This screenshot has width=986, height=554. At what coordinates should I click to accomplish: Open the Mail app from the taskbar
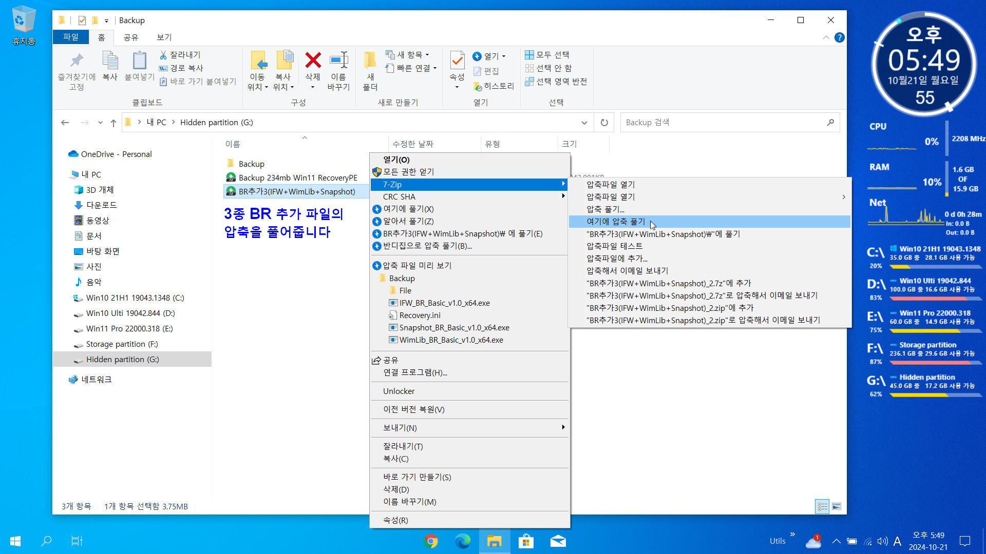click(x=558, y=541)
